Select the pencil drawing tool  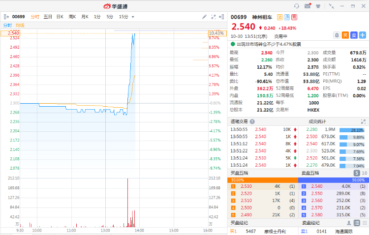[204, 17]
